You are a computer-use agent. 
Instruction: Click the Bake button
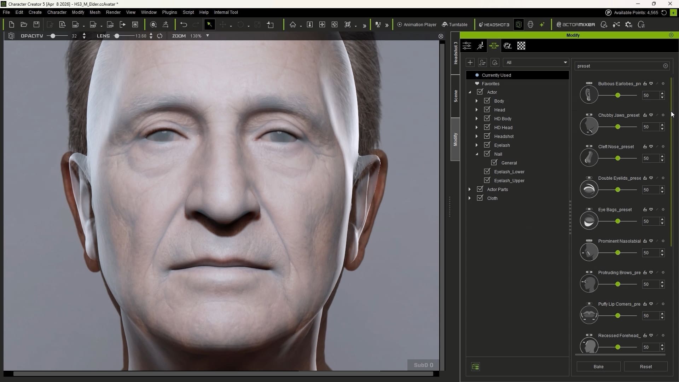[598, 366]
